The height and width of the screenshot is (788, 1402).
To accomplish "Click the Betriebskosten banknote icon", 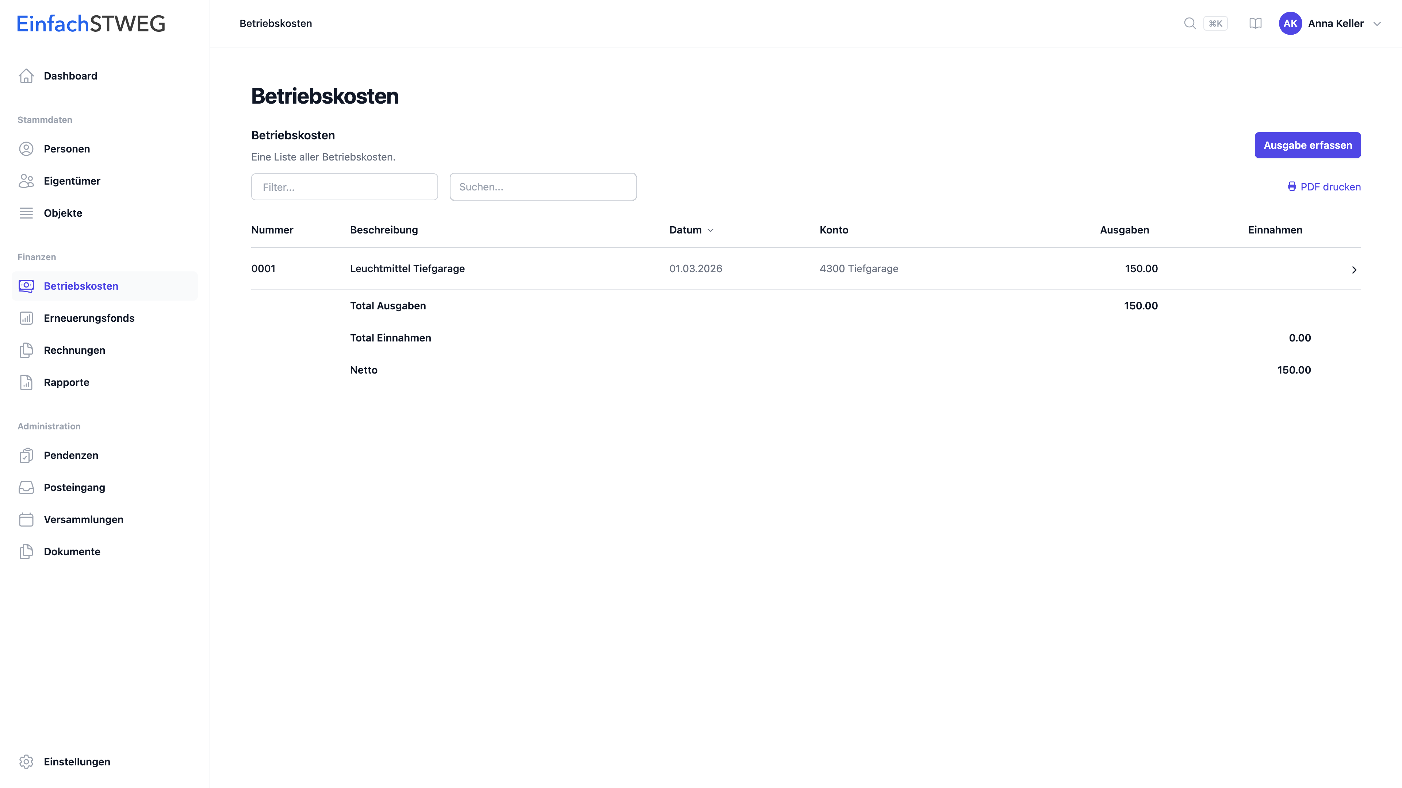I will (26, 286).
